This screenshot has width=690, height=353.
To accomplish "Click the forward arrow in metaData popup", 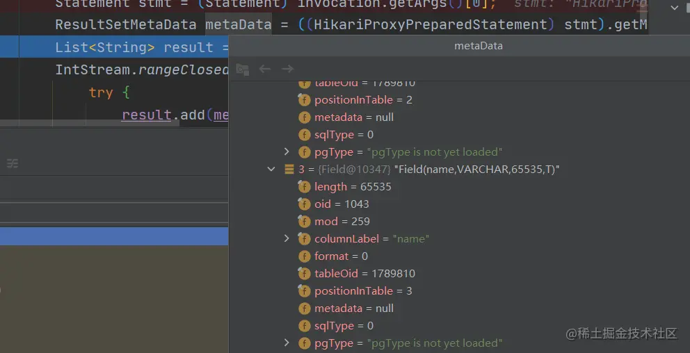I will [287, 69].
